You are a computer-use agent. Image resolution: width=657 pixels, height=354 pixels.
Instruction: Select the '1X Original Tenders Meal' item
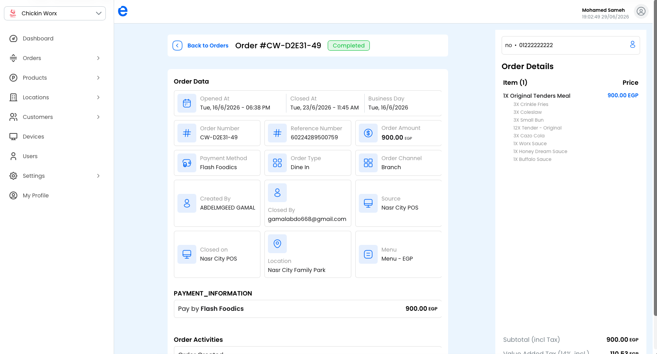pyautogui.click(x=537, y=96)
